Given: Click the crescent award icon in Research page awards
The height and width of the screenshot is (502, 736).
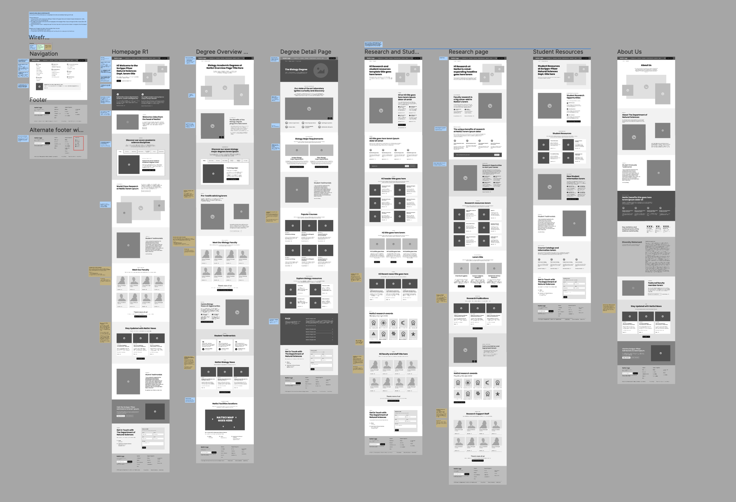Looking at the screenshot, I should (x=488, y=383).
